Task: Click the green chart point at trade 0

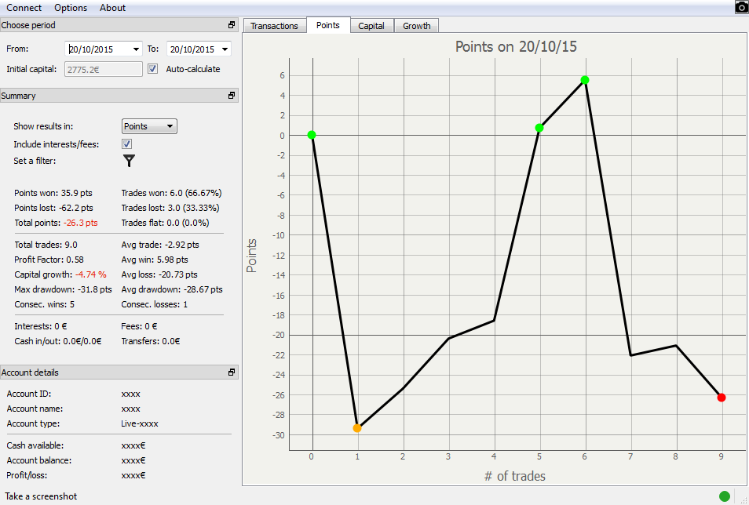Action: 312,135
